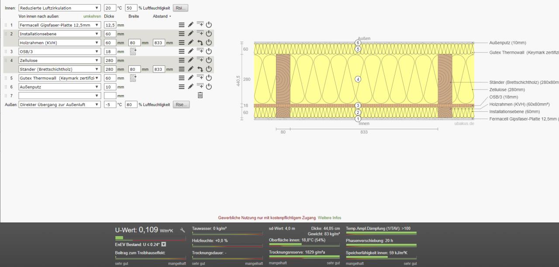
Task: Grab the drag handle of layer 3 OSB/3
Action: click(x=6, y=51)
